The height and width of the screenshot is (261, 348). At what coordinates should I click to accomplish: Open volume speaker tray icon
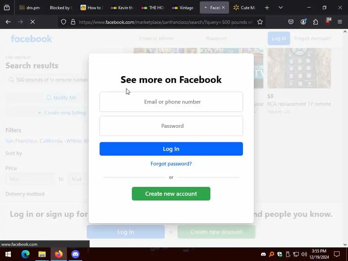304,254
